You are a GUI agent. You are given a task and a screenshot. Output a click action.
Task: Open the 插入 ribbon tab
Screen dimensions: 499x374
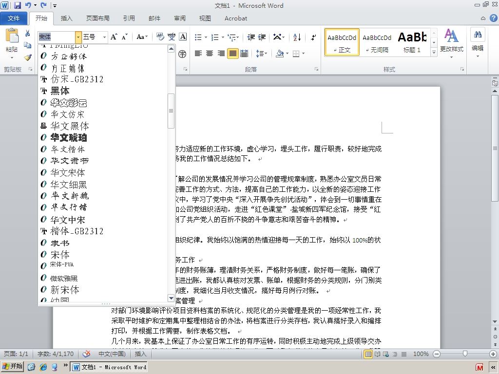pyautogui.click(x=66, y=19)
